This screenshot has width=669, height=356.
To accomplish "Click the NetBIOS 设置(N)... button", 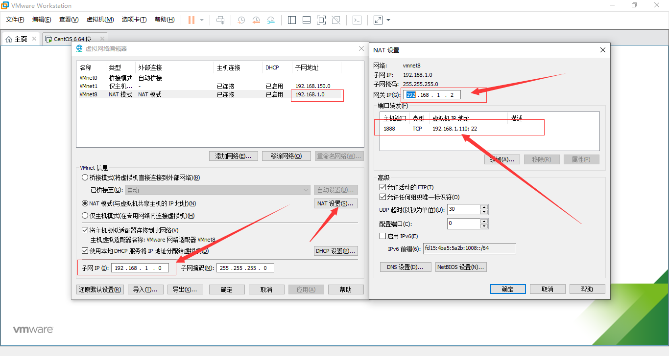I will pyautogui.click(x=461, y=267).
